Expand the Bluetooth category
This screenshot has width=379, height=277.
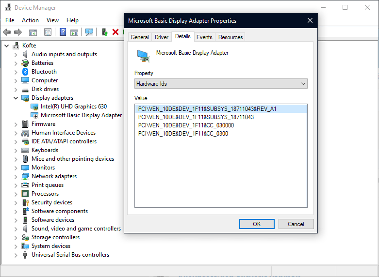pyautogui.click(x=16, y=72)
